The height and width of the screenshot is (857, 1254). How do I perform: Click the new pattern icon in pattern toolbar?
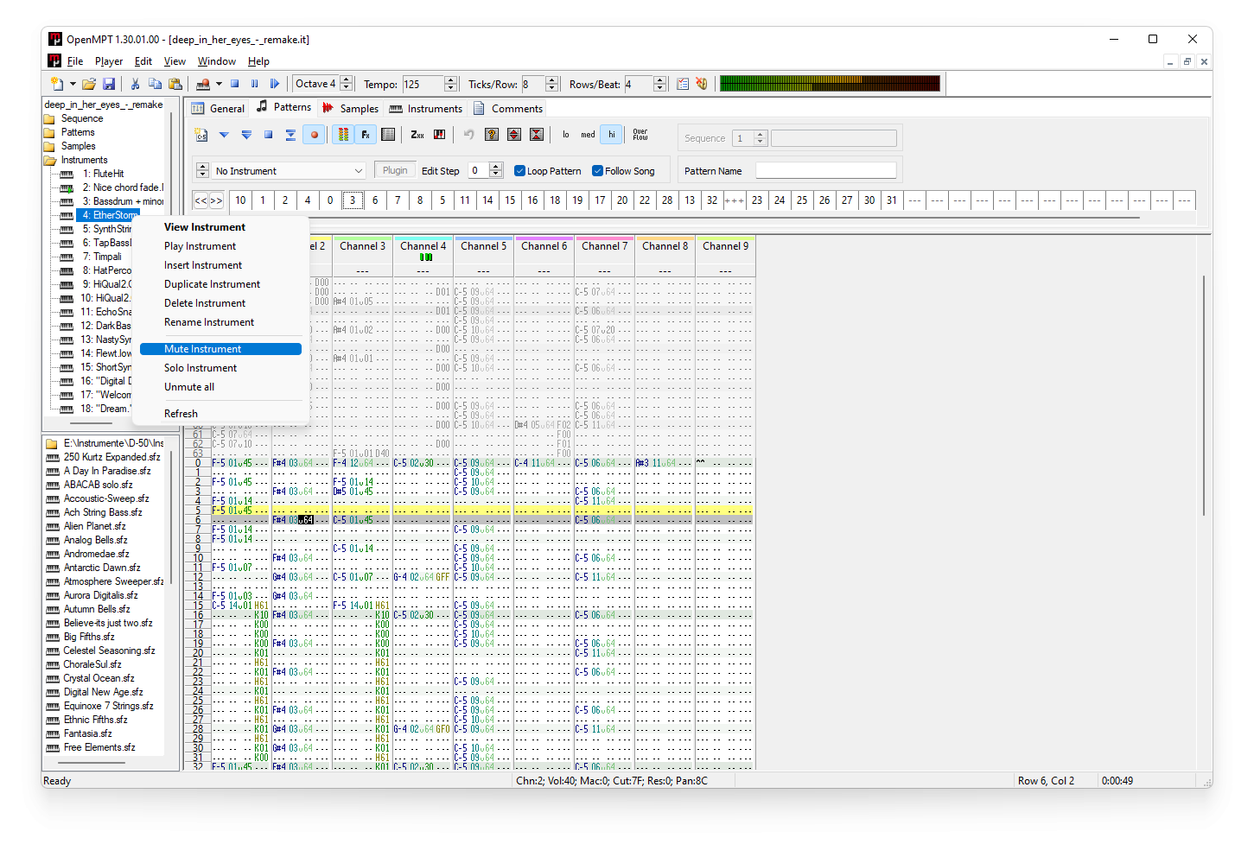pos(201,135)
